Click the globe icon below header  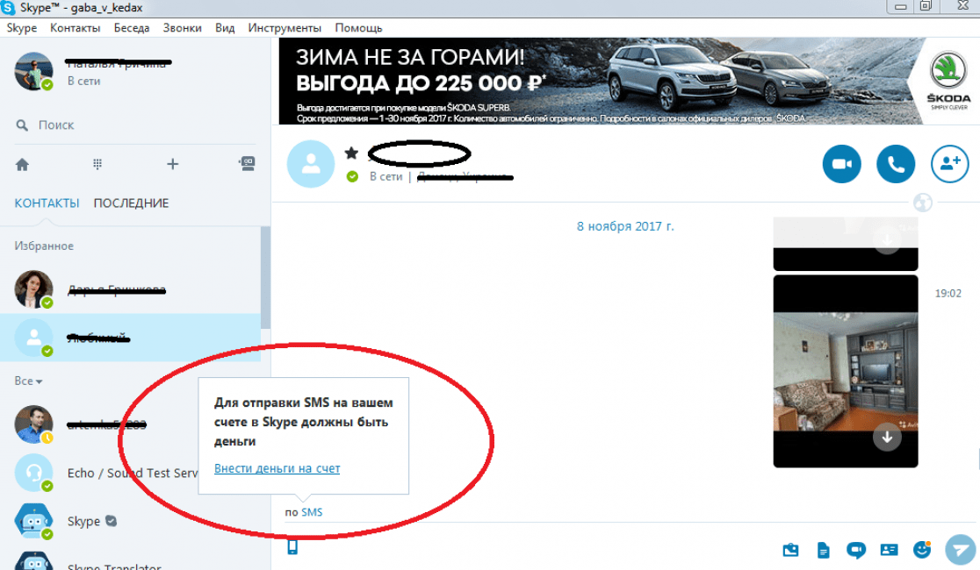923,203
